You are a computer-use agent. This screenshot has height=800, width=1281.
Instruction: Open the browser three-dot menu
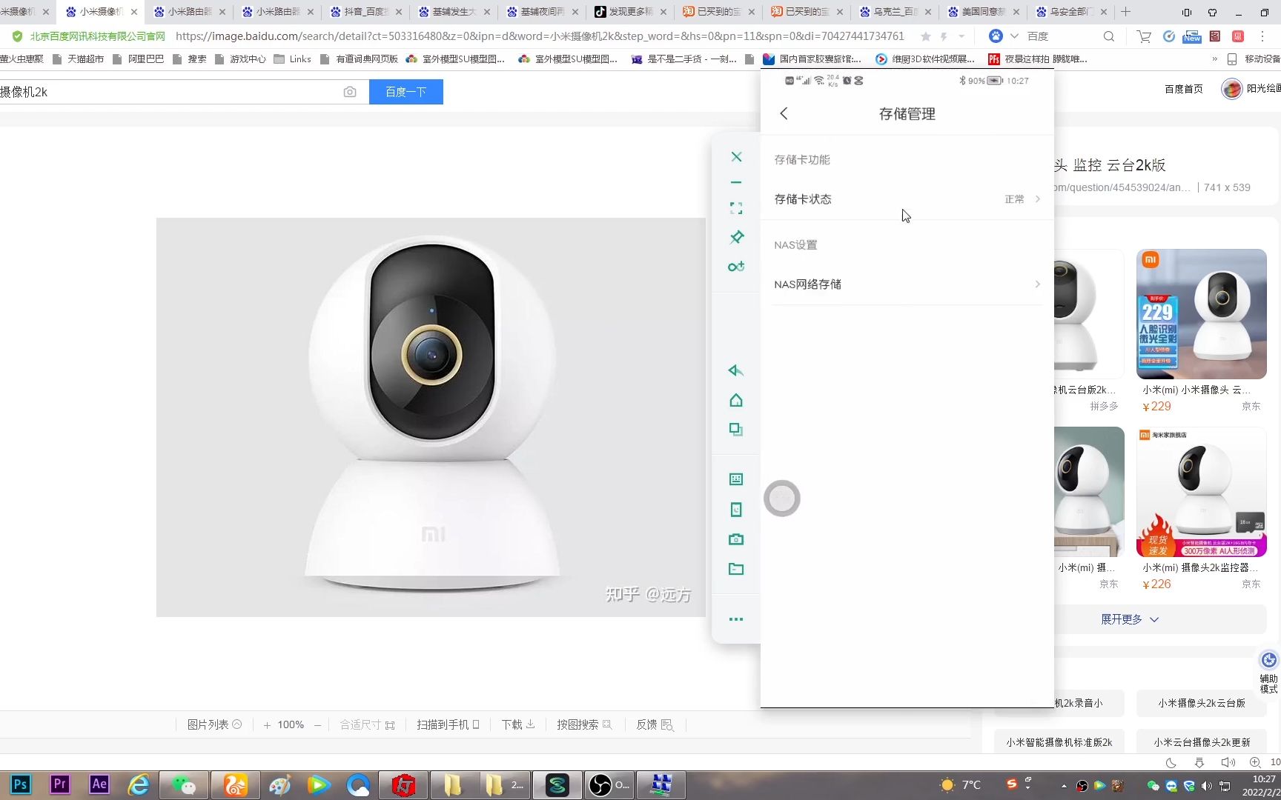[x=1262, y=36]
